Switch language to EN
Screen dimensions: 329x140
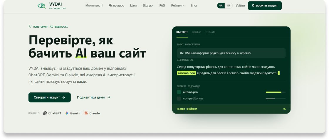click(x=229, y=6)
